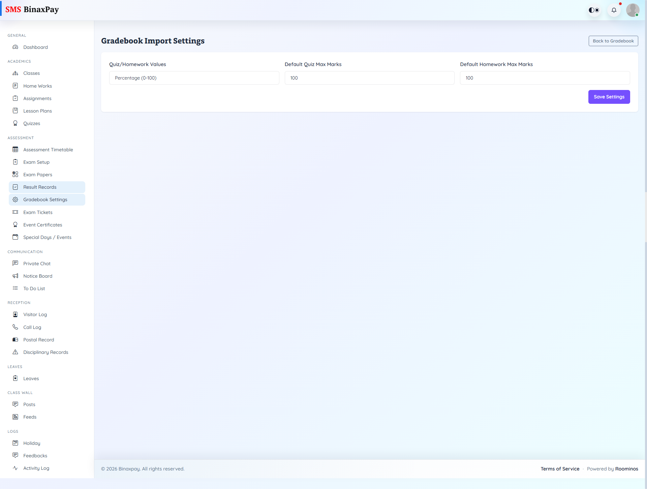
Task: Select Gradebook Settings in the sidebar
Action: pos(45,199)
